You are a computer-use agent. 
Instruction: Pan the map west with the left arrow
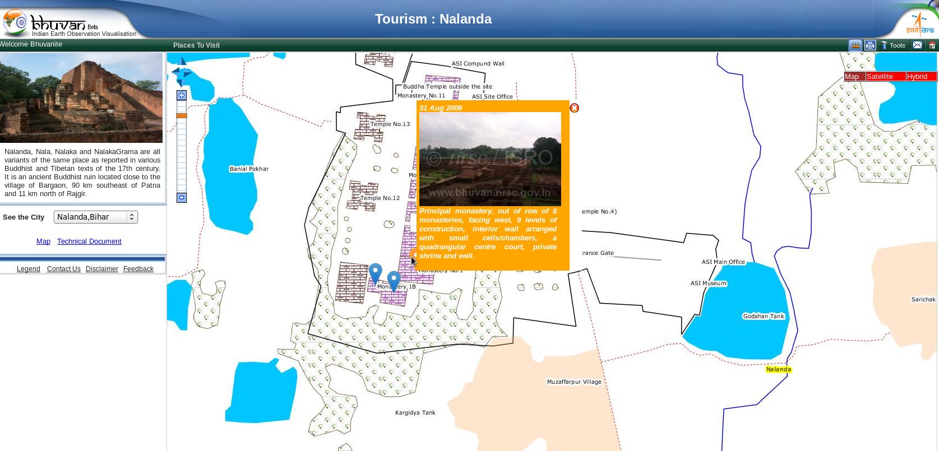coord(175,72)
